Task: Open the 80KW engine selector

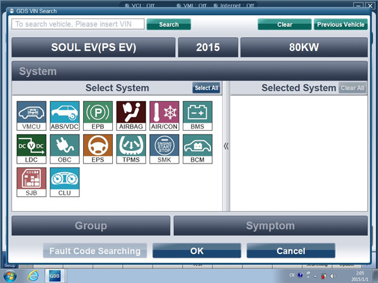Action: pos(304,47)
